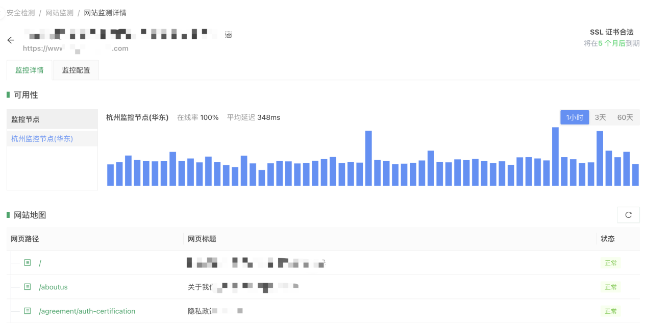This screenshot has width=646, height=323.
Task: Switch chart range to 3天
Action: tap(600, 117)
